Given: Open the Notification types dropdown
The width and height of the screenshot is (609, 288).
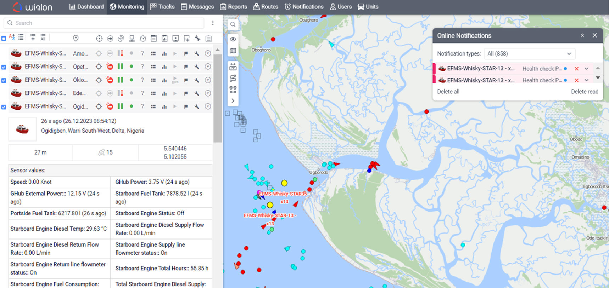Looking at the screenshot, I should point(529,54).
